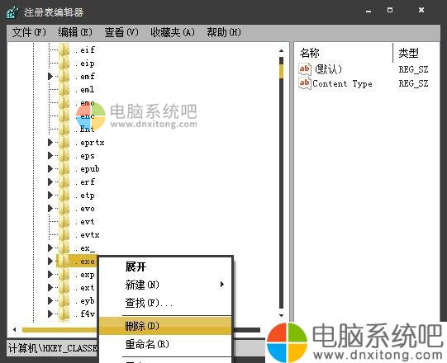
Task: Expand the .evo key triangle
Action: click(x=50, y=209)
